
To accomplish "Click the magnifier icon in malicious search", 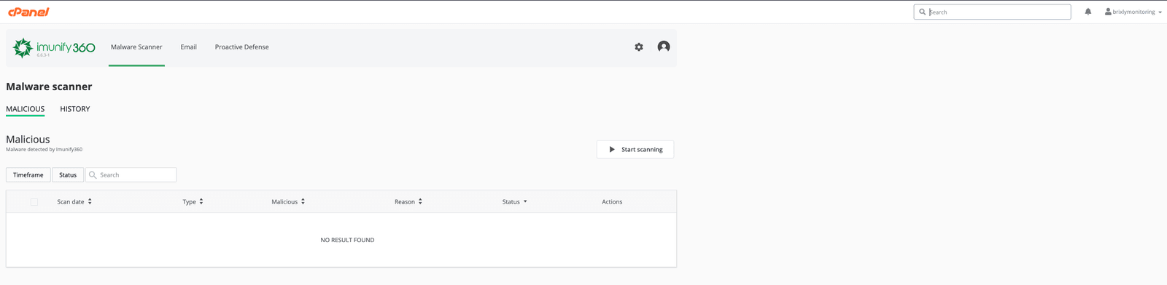I will coord(93,175).
